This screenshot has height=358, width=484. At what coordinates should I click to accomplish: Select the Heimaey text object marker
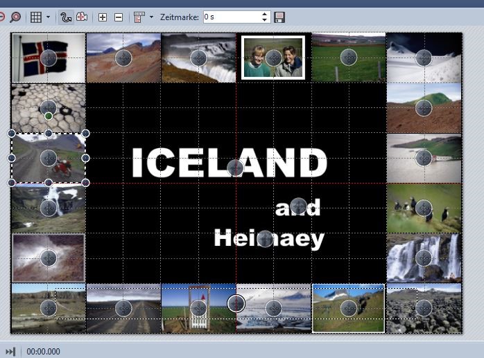click(264, 239)
